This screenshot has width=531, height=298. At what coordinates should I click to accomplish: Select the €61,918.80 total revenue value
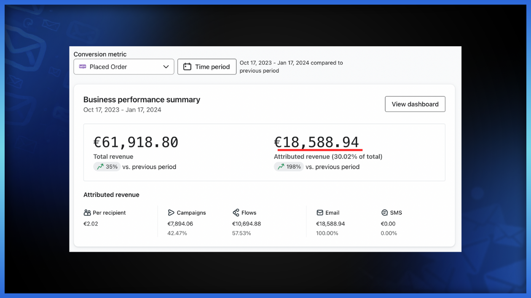(x=136, y=142)
